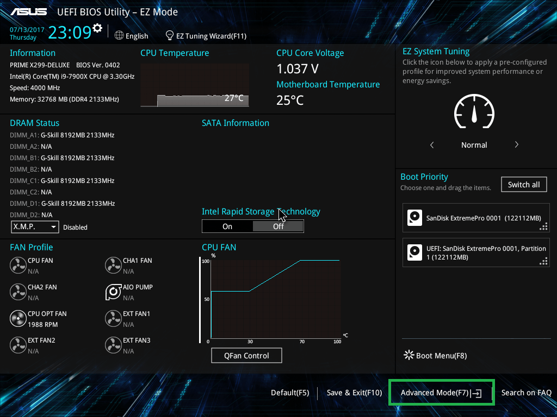This screenshot has width=557, height=417.
Task: Click DIMM_C1 G-Skill 8192MB row
Action: [x=62, y=180]
